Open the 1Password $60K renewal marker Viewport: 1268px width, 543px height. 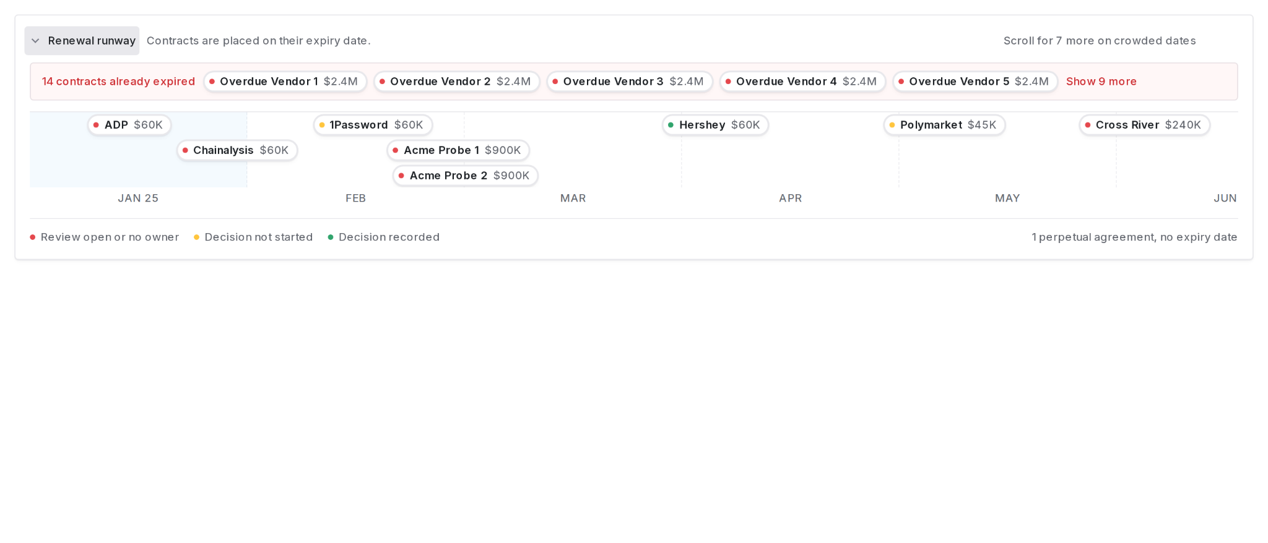pos(373,125)
